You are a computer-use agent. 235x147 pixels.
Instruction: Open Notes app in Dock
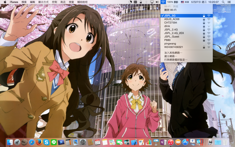[x=105, y=142]
